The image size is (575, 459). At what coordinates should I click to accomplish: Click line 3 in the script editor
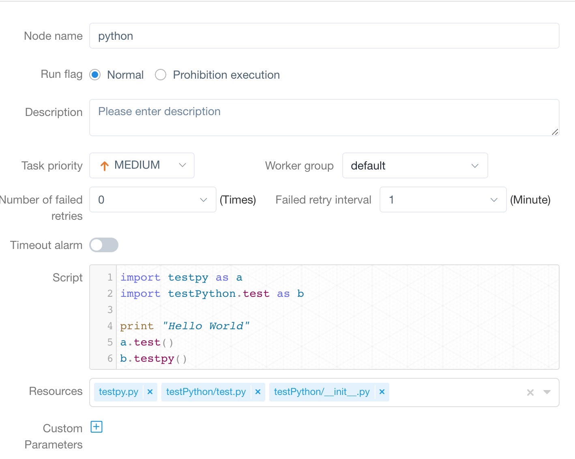click(324, 310)
